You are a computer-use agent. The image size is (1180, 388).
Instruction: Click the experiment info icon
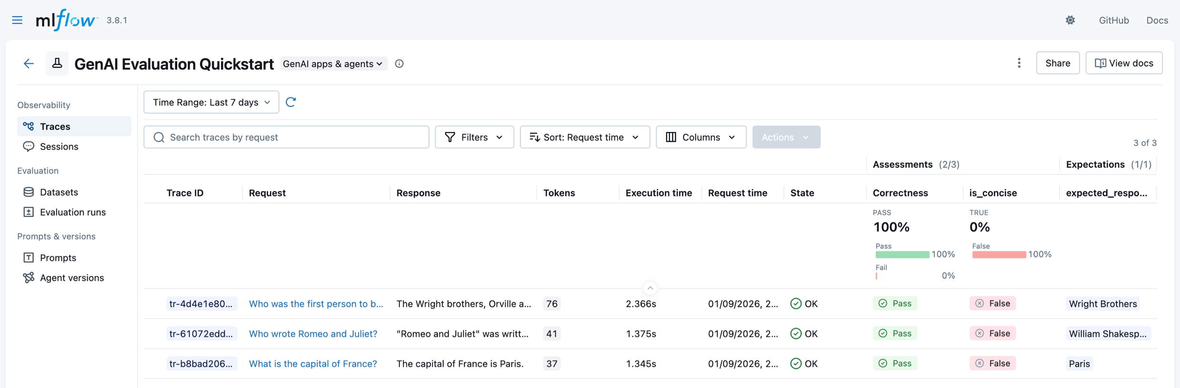(x=399, y=64)
